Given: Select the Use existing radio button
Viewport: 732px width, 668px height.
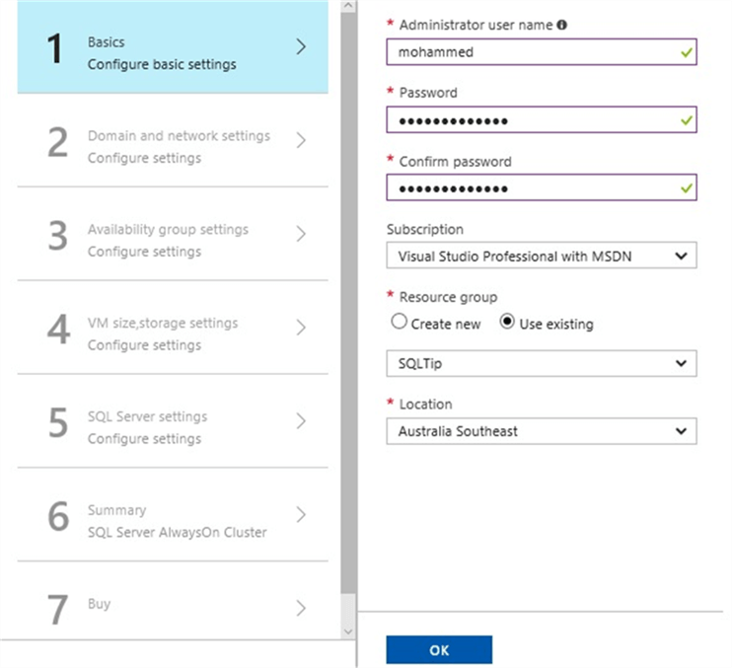Looking at the screenshot, I should [x=508, y=322].
